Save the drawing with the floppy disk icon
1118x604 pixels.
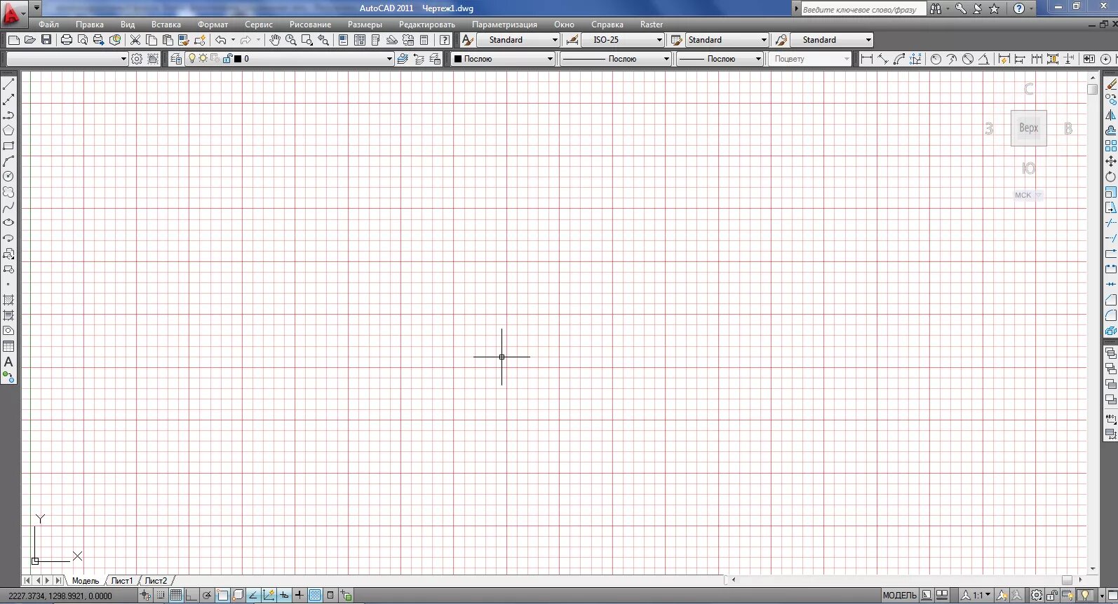[46, 40]
